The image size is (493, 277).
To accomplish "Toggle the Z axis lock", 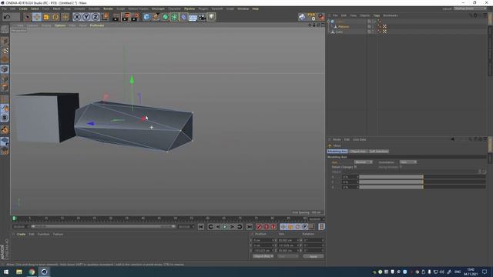I will 96,17.
